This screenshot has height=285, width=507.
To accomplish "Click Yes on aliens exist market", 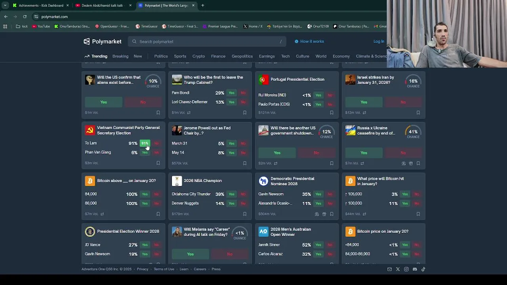I will [x=103, y=102].
